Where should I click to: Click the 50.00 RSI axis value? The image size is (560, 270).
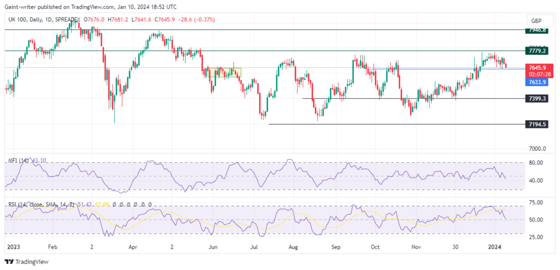point(536,220)
